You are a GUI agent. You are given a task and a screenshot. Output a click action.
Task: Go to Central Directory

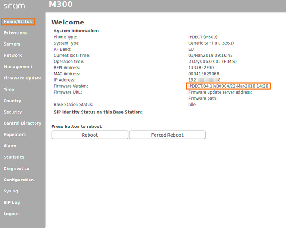[22, 123]
